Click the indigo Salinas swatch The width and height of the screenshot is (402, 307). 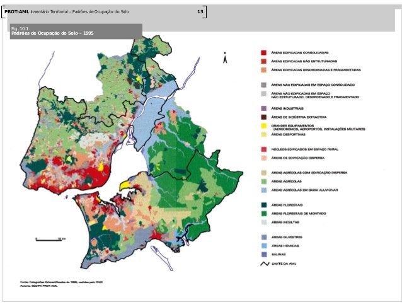[x=263, y=255]
